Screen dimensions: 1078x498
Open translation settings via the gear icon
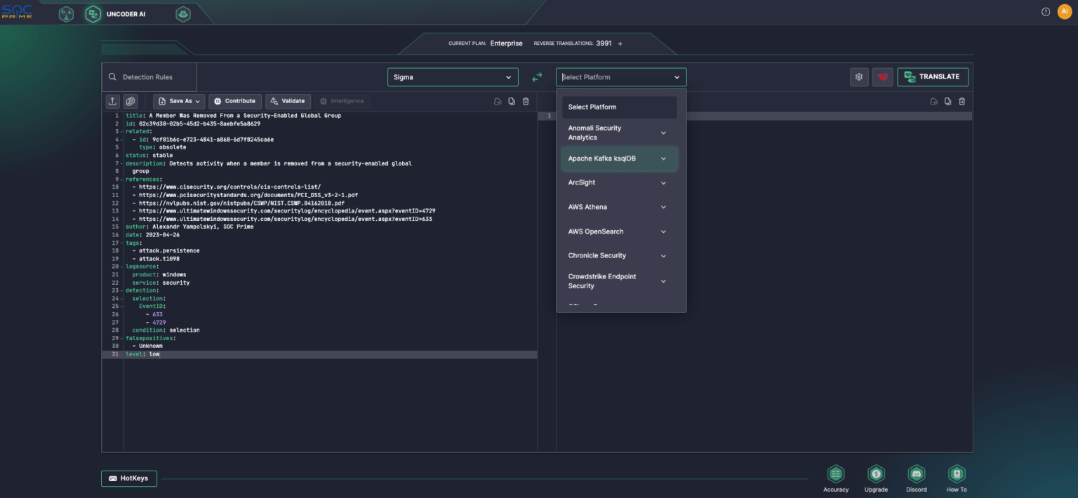tap(859, 76)
